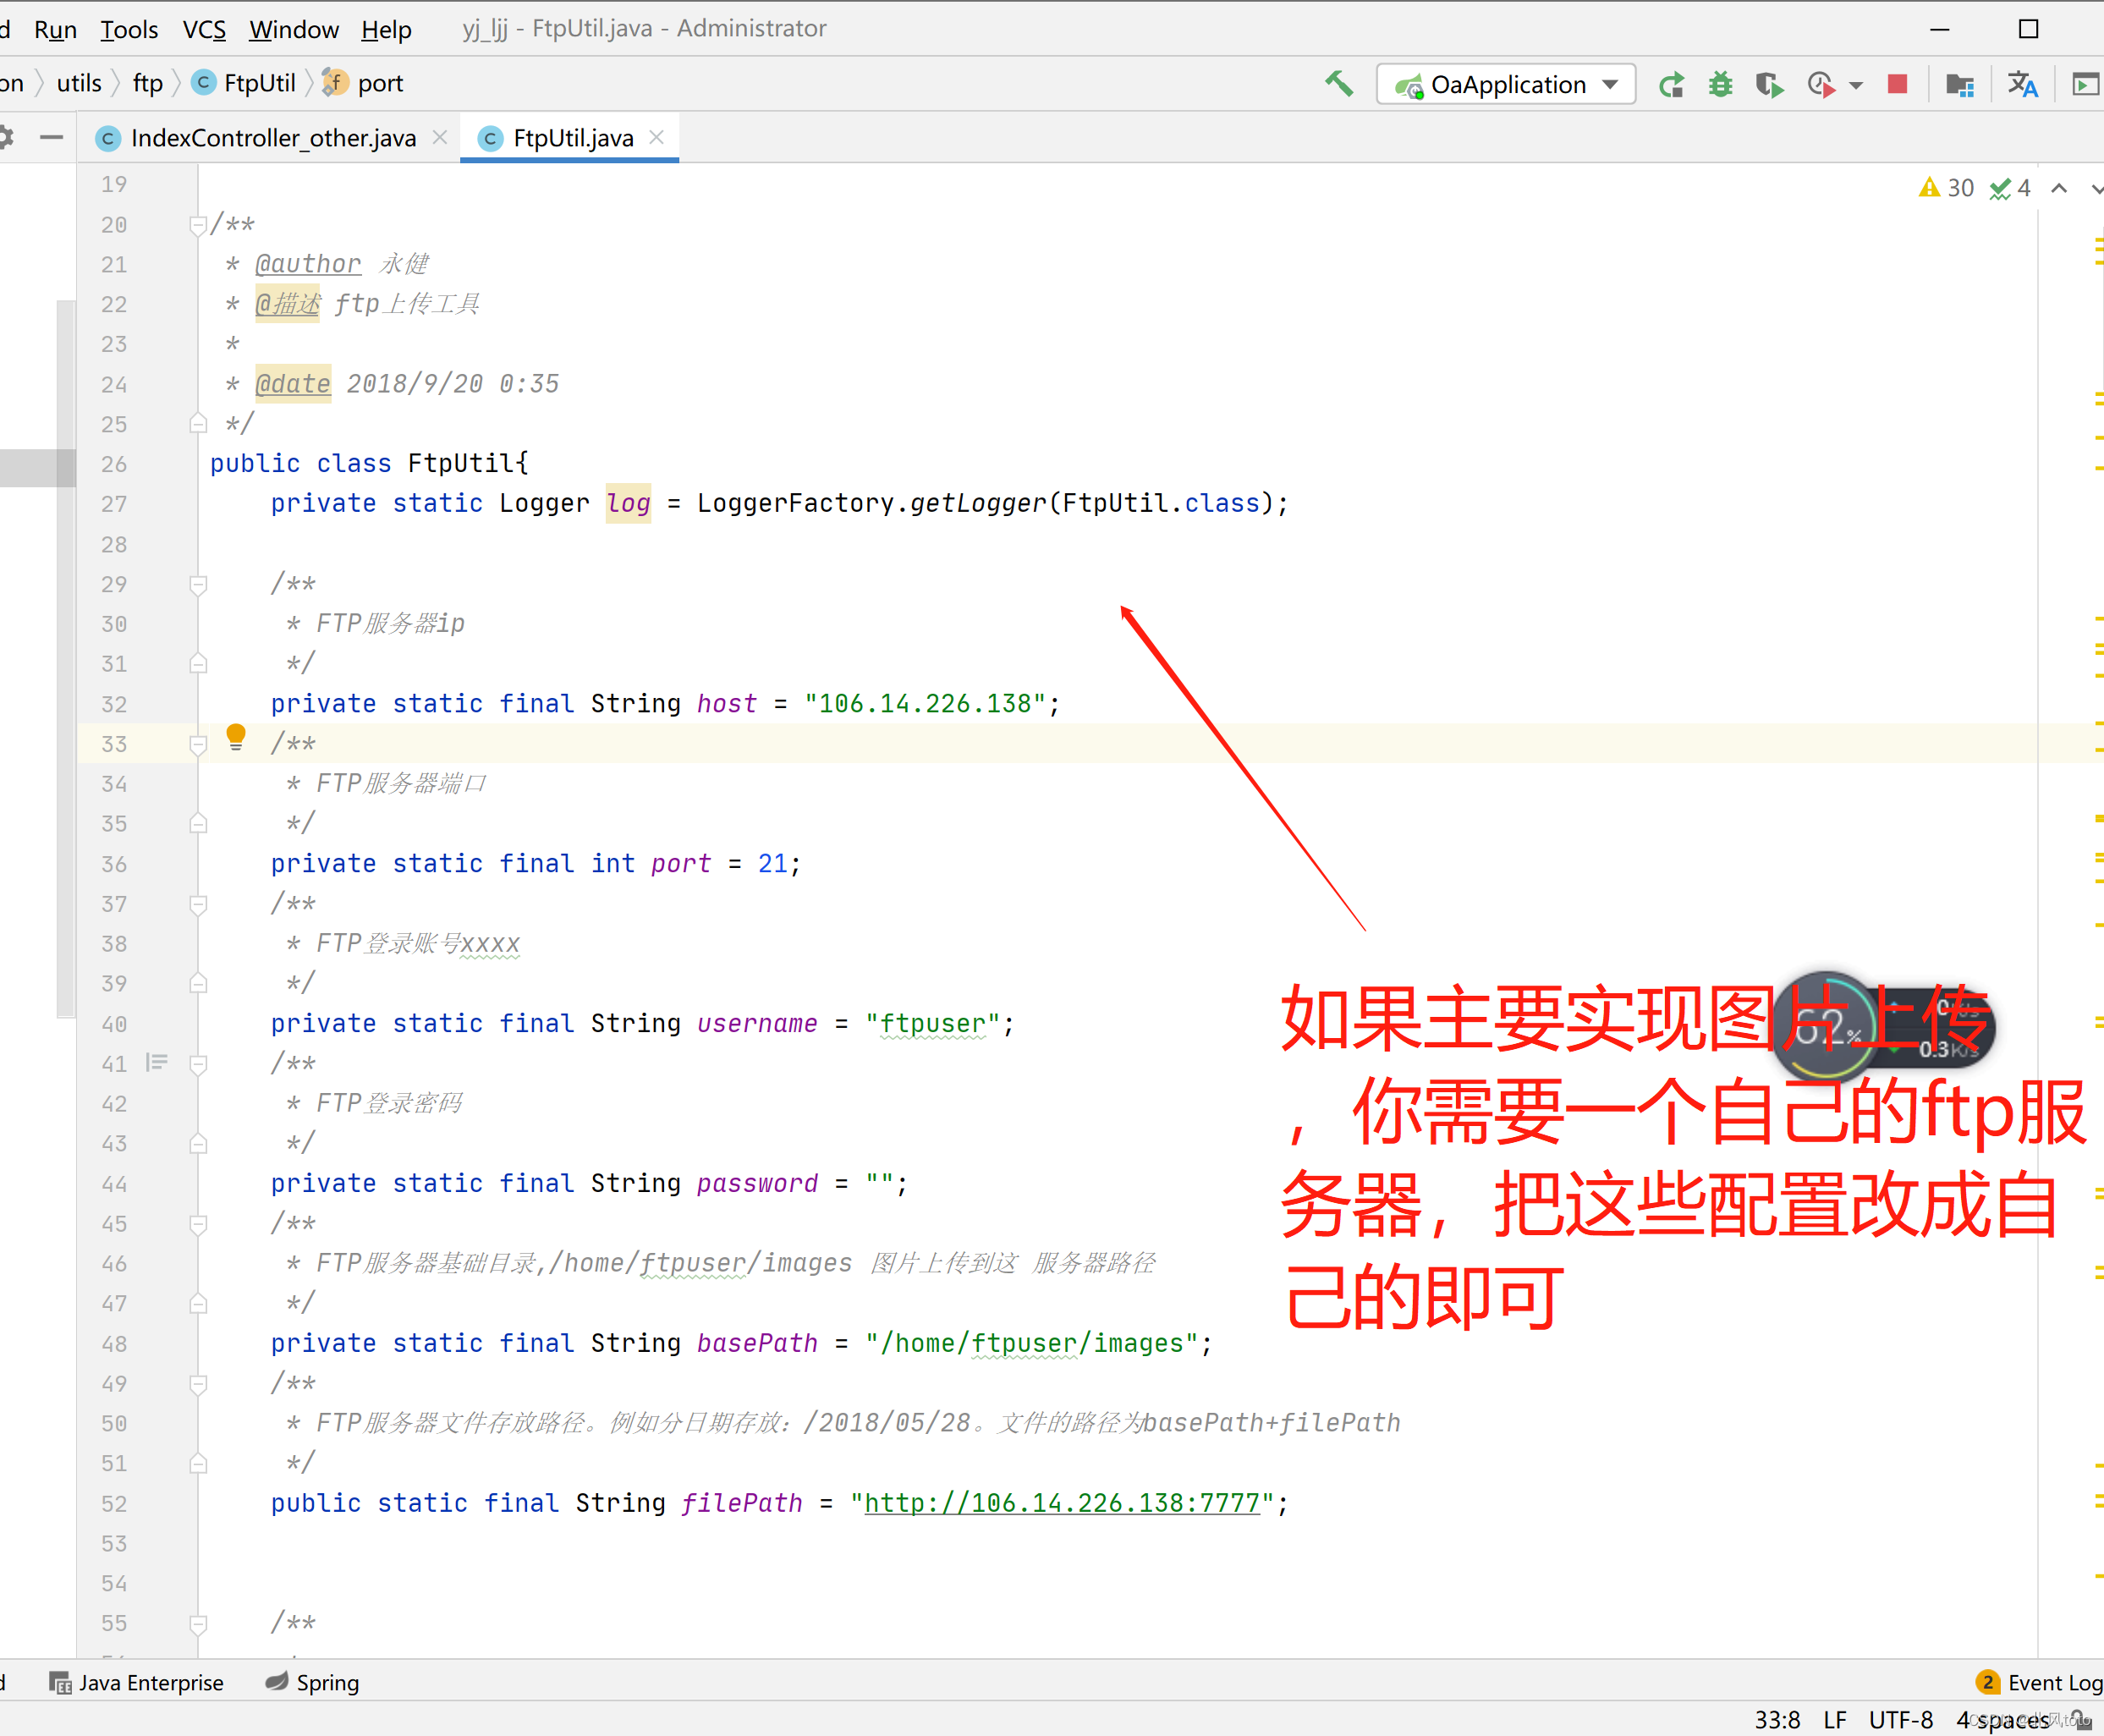This screenshot has height=1736, width=2104.
Task: Collapse the Javadoc fold at line 33
Action: [198, 745]
